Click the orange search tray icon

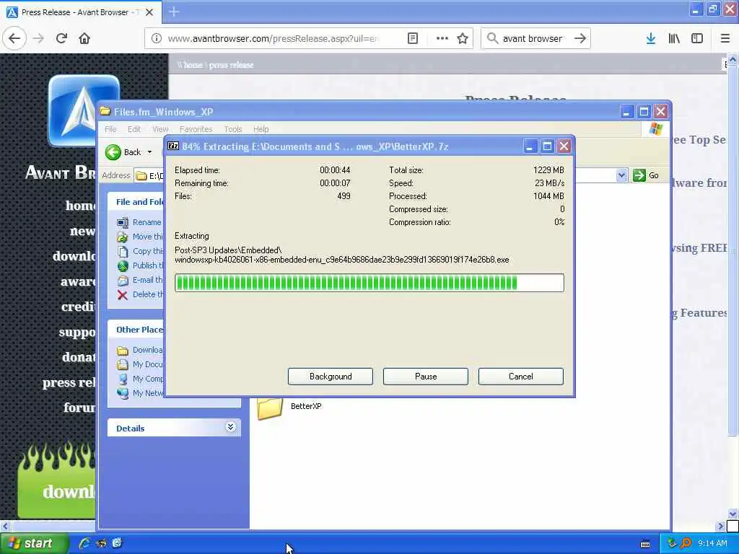click(x=686, y=543)
